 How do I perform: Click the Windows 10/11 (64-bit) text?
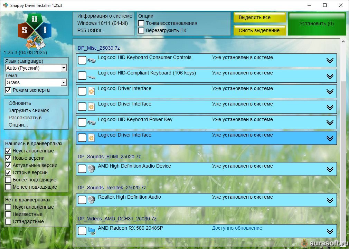click(103, 23)
